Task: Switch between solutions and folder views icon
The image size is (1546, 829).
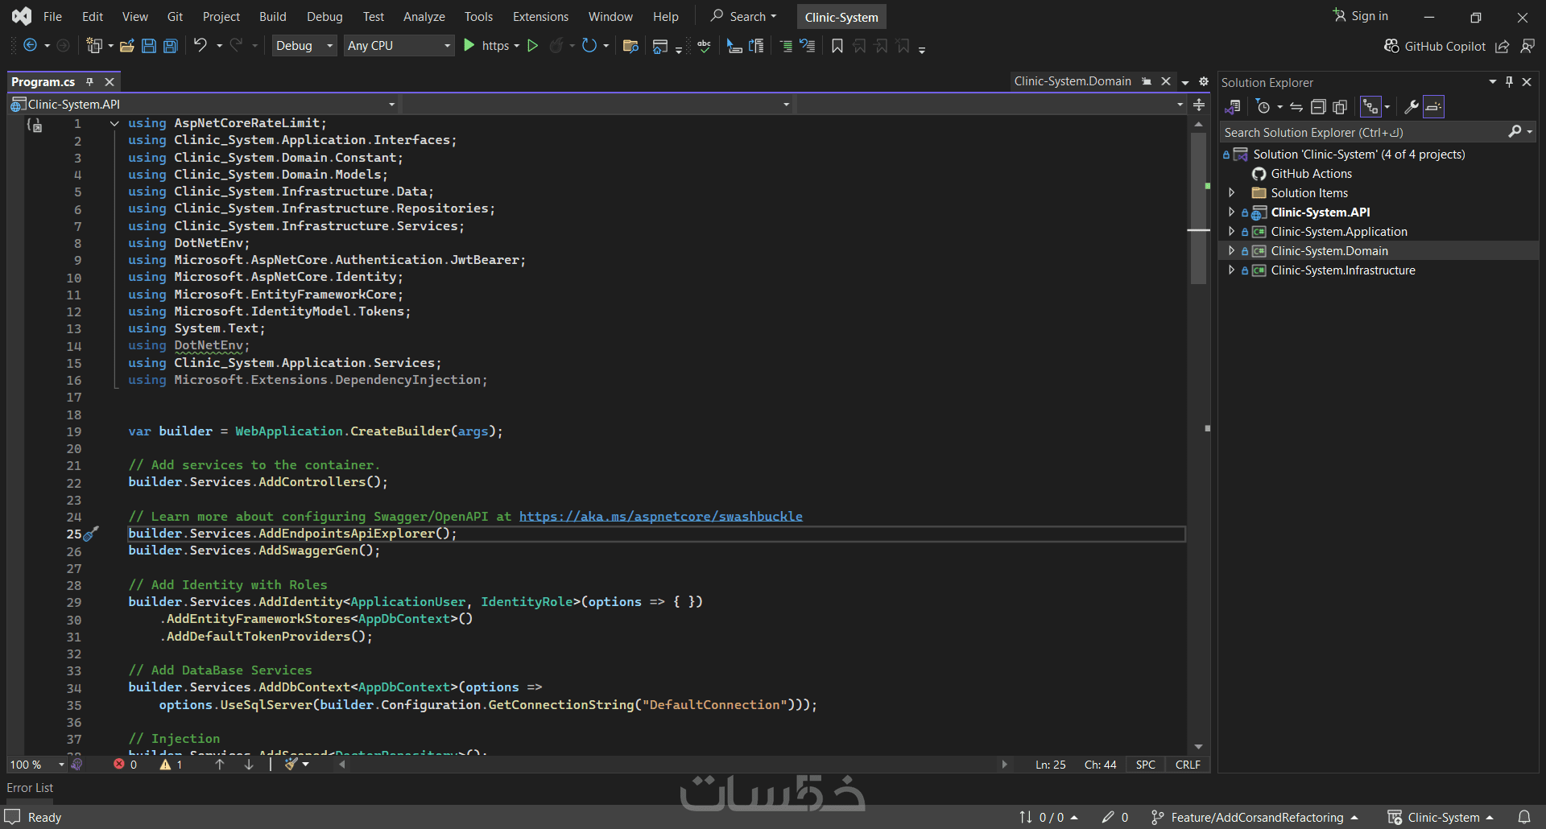Action: pyautogui.click(x=1233, y=107)
